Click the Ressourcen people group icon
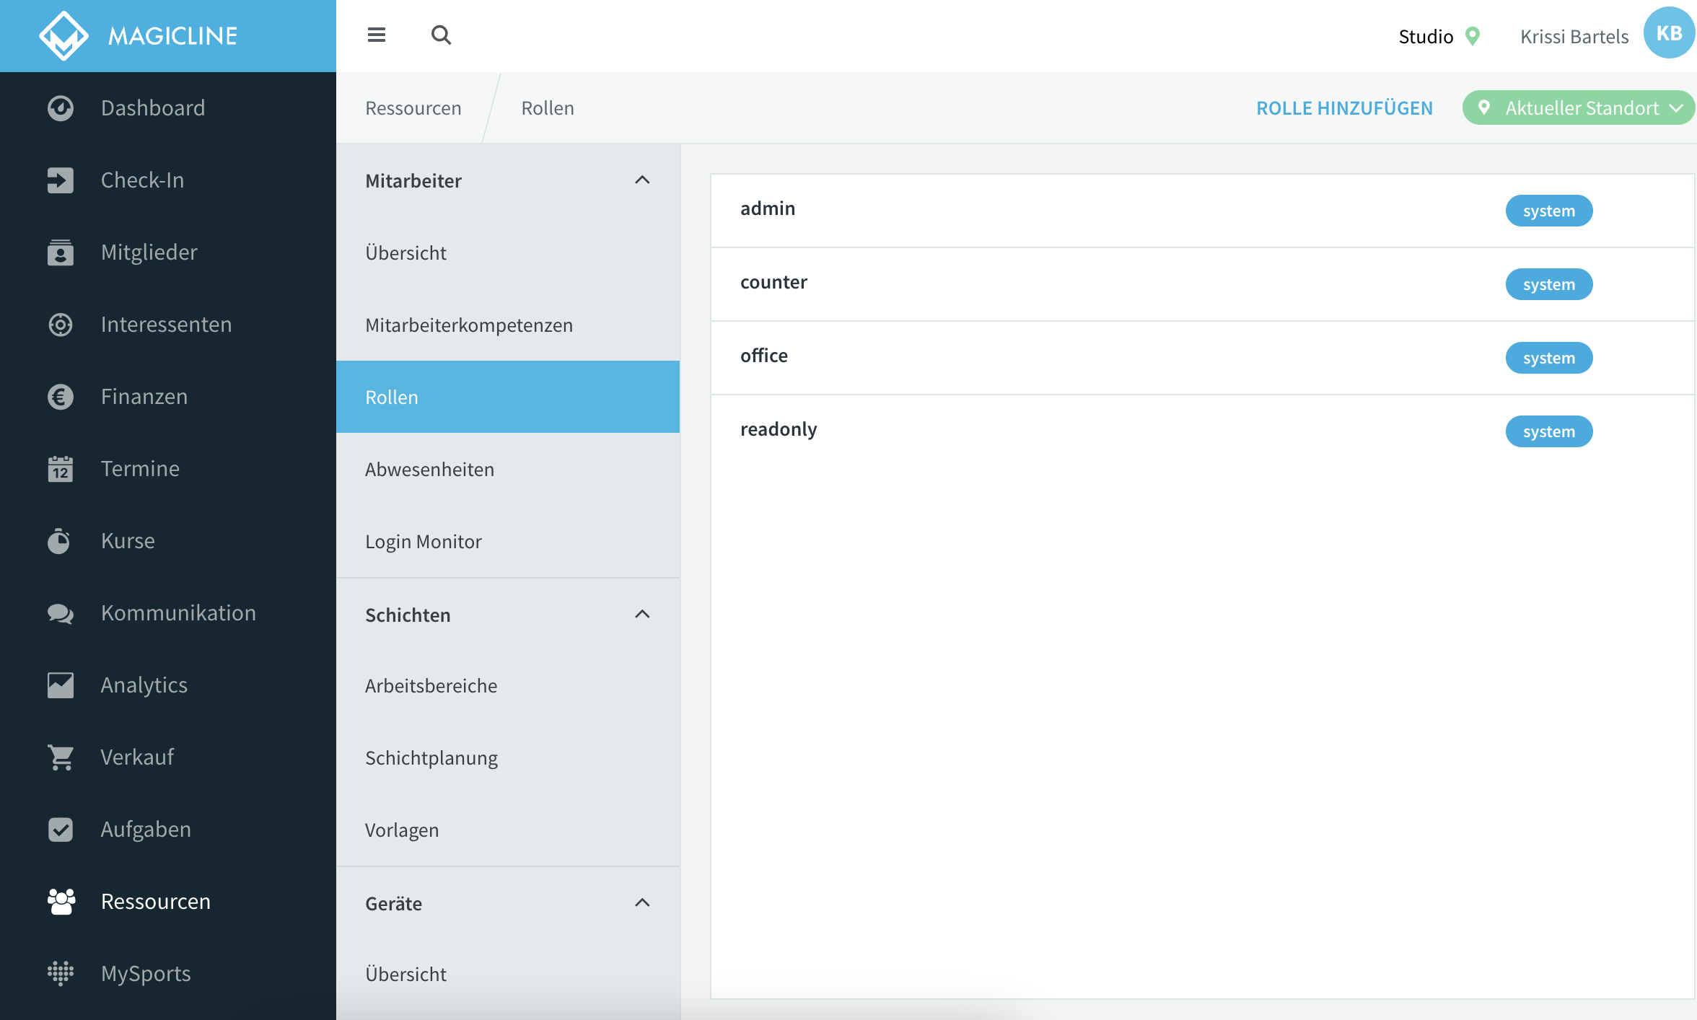 pos(61,902)
